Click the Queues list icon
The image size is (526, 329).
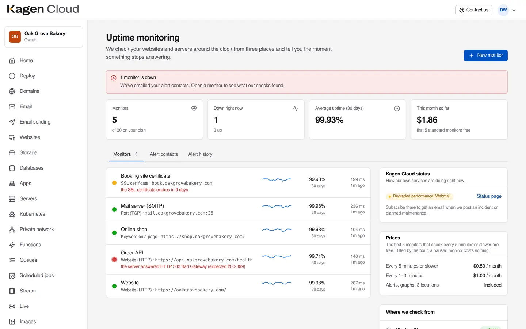pyautogui.click(x=12, y=260)
